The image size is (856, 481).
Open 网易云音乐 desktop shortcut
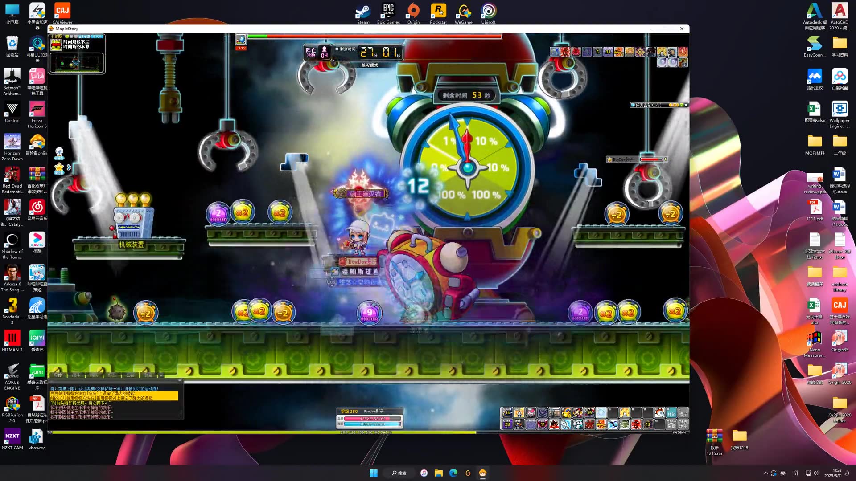coord(37,210)
